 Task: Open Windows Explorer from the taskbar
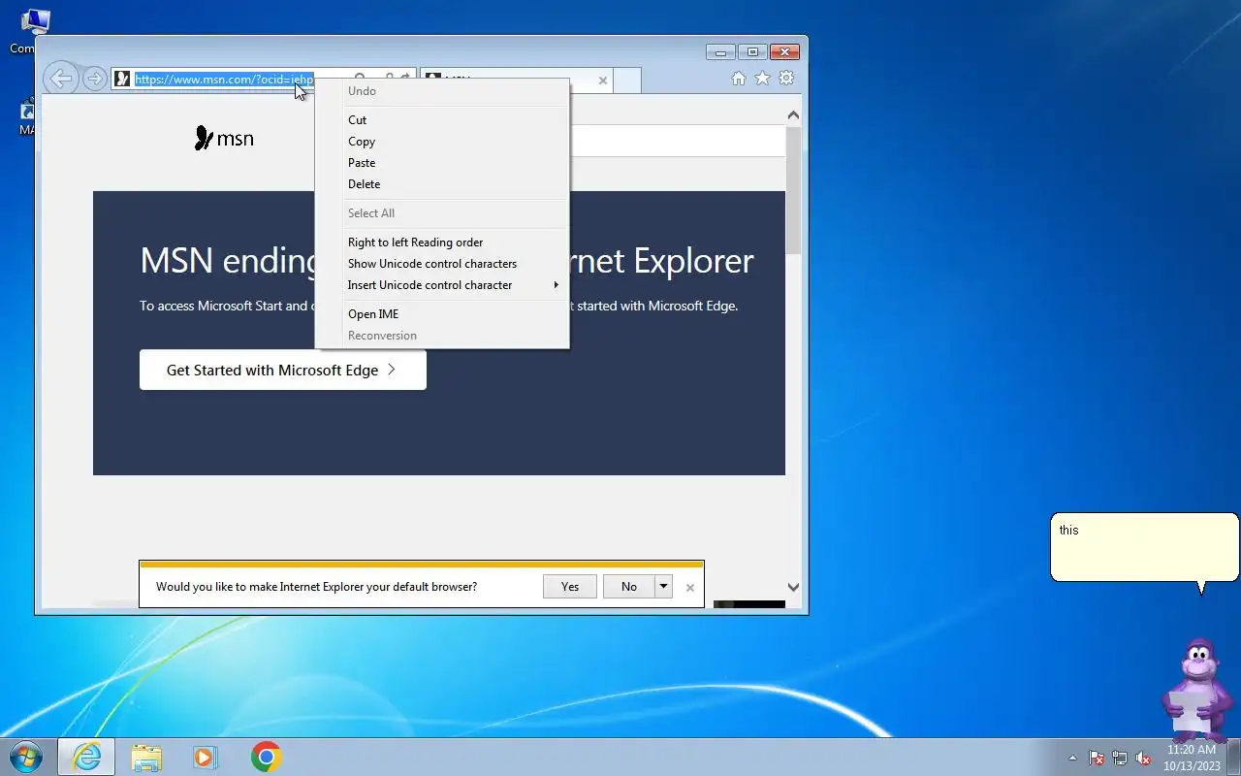(146, 757)
